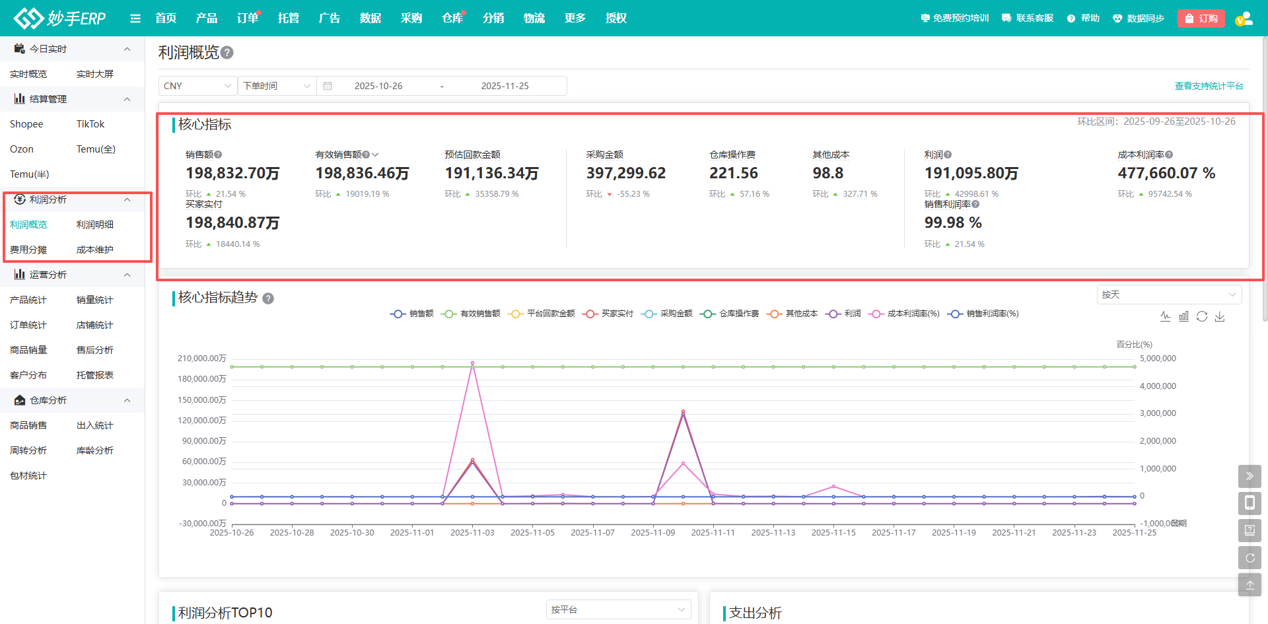
Task: Open the CNY currency dropdown
Action: [x=197, y=86]
